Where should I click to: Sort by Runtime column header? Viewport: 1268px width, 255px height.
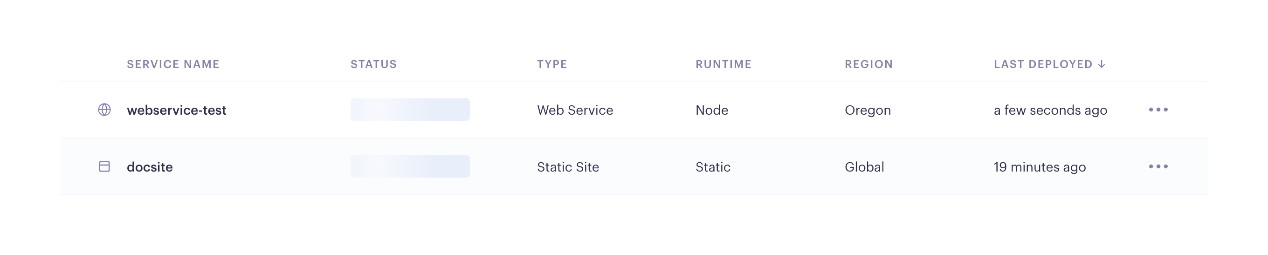coord(723,64)
